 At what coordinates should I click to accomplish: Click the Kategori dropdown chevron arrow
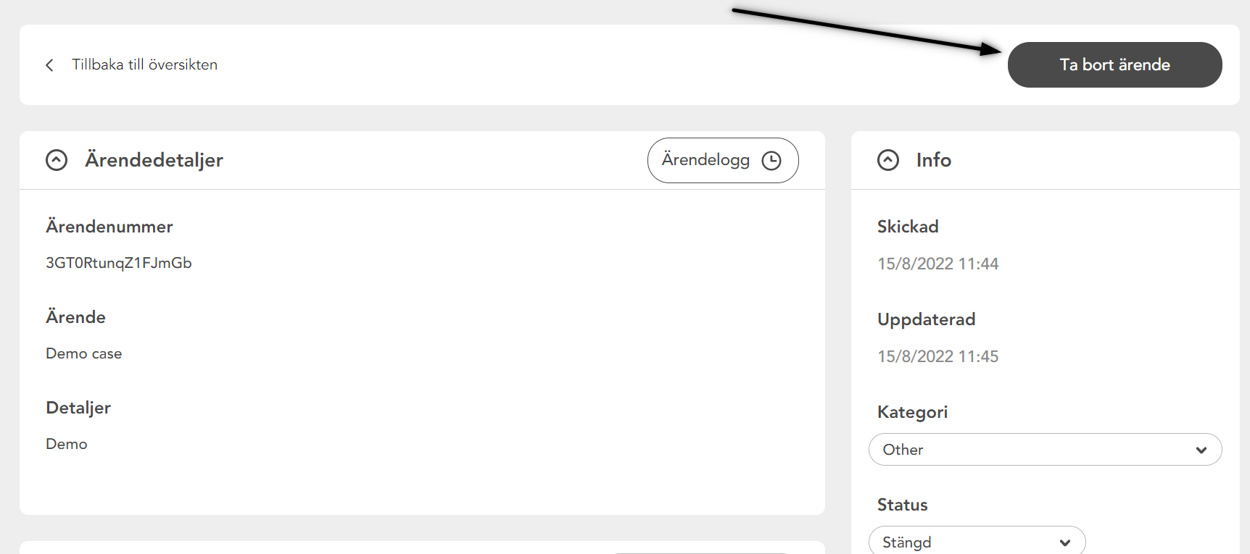tap(1201, 450)
